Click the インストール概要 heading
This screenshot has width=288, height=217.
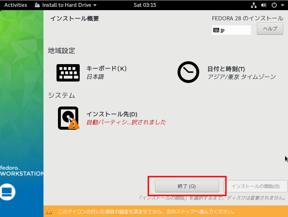click(74, 18)
